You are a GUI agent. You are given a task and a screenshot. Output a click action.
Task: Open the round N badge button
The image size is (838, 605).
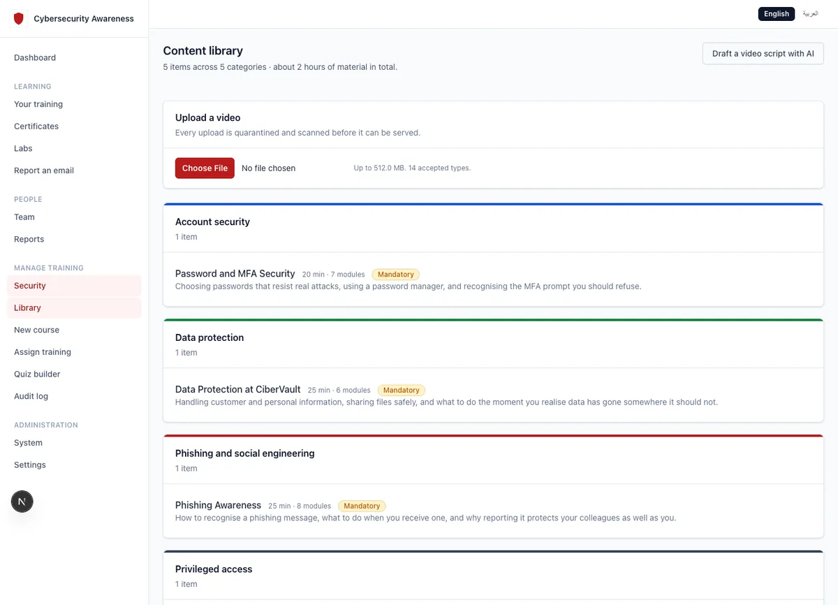coord(22,502)
